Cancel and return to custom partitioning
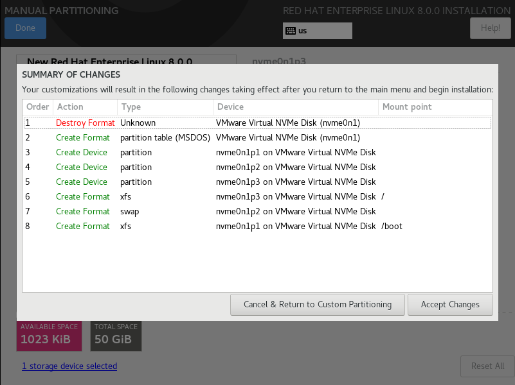This screenshot has width=515, height=385. point(317,305)
